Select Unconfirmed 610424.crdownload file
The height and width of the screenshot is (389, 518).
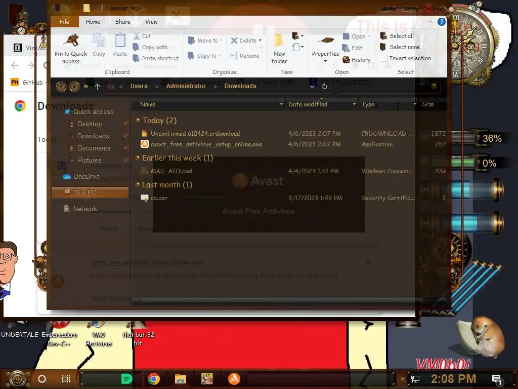195,134
